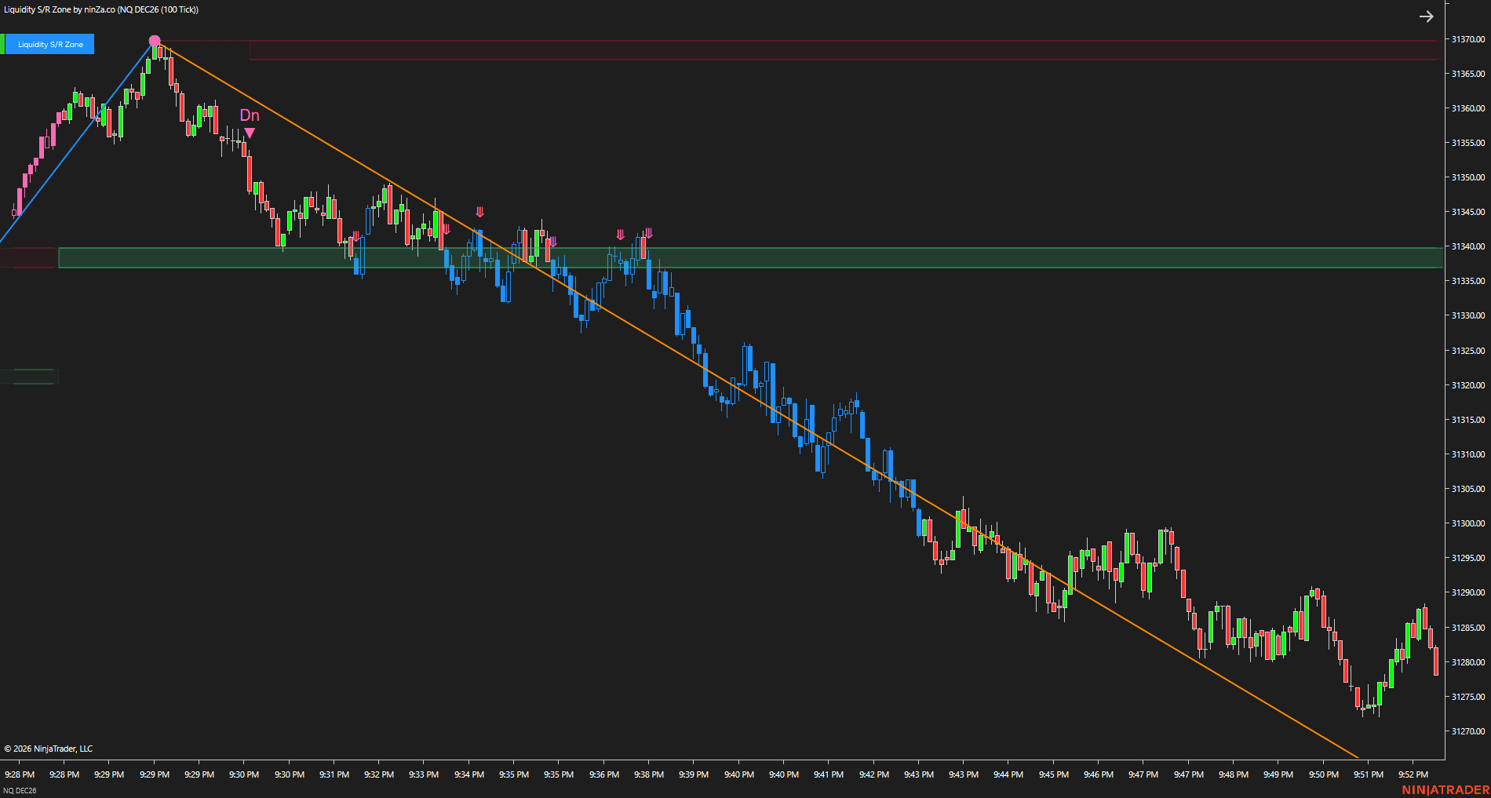Click the green support zone band
1491x798 pixels.
(750, 257)
